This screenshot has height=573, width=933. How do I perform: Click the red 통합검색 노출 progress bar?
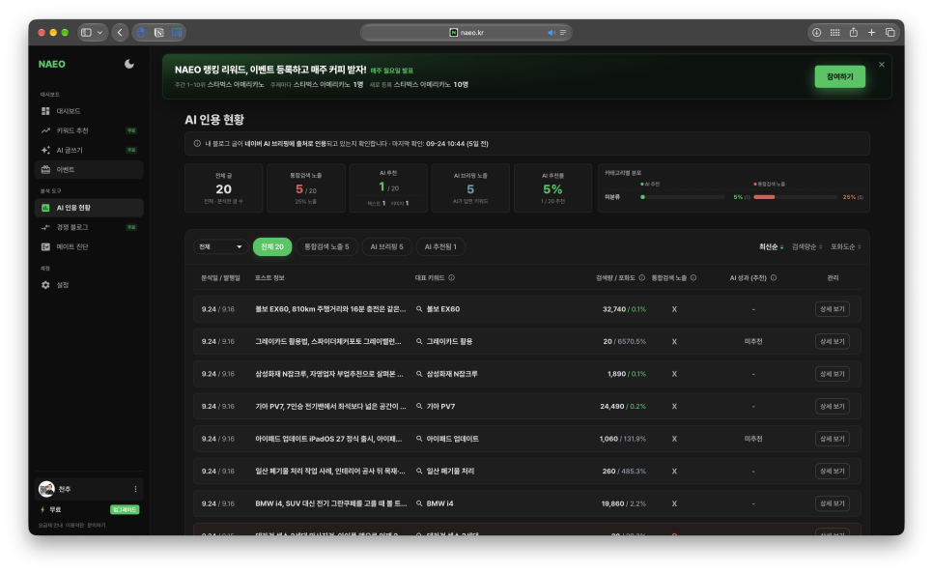tap(795, 197)
